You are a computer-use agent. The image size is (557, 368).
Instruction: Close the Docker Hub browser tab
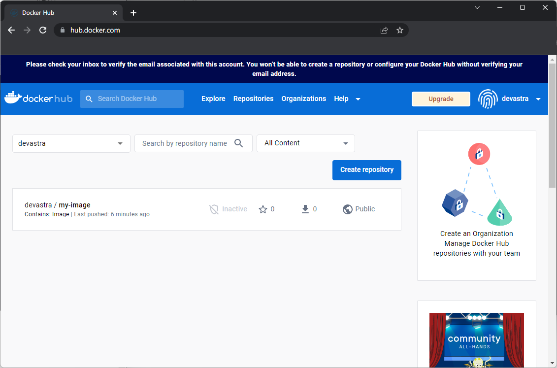pos(115,13)
